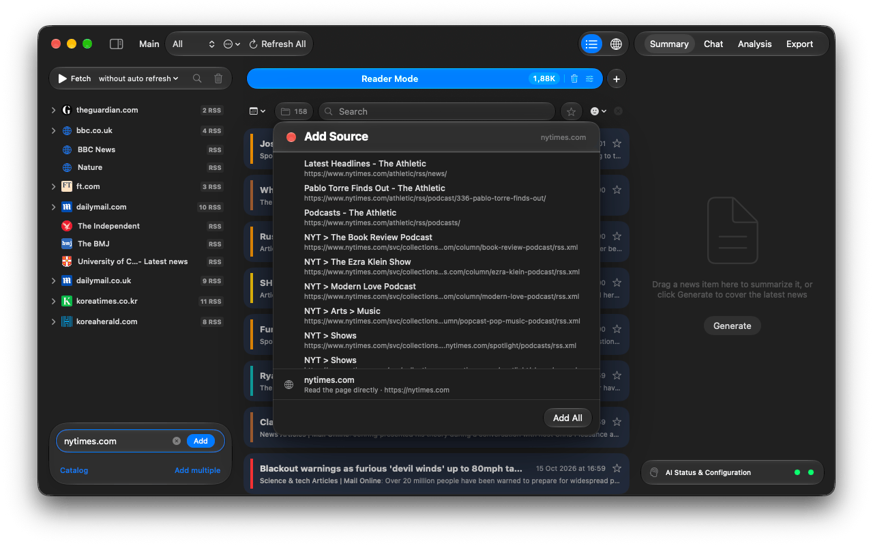Open the ellipsis more options menu
This screenshot has width=873, height=546.
point(232,44)
